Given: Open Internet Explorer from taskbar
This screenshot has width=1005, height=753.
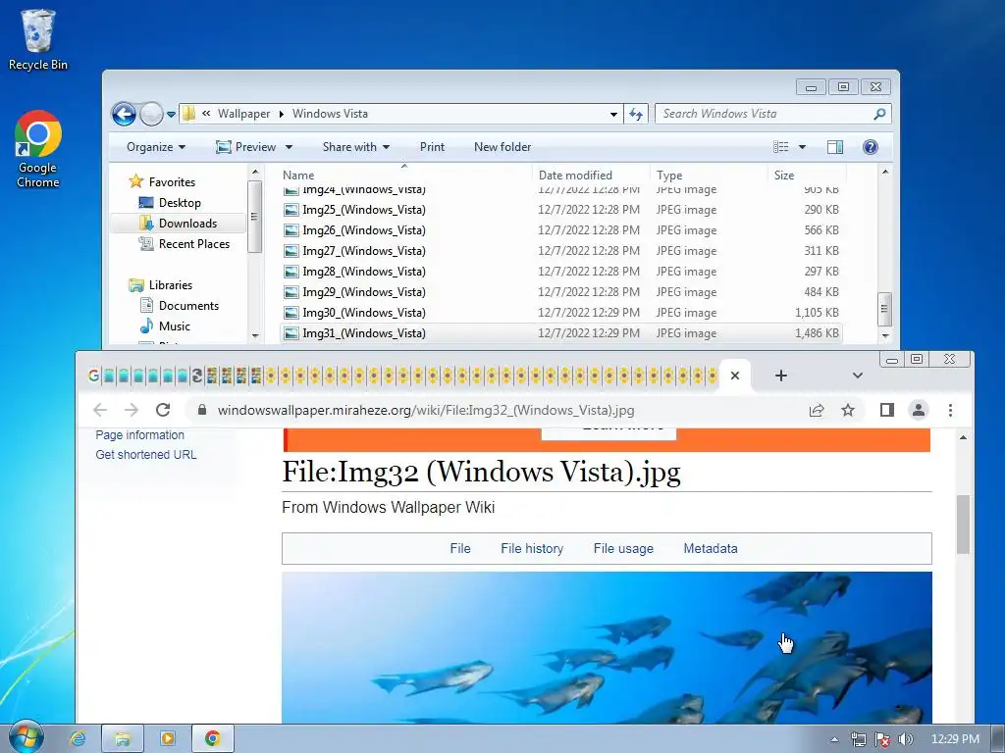Looking at the screenshot, I should tap(78, 739).
